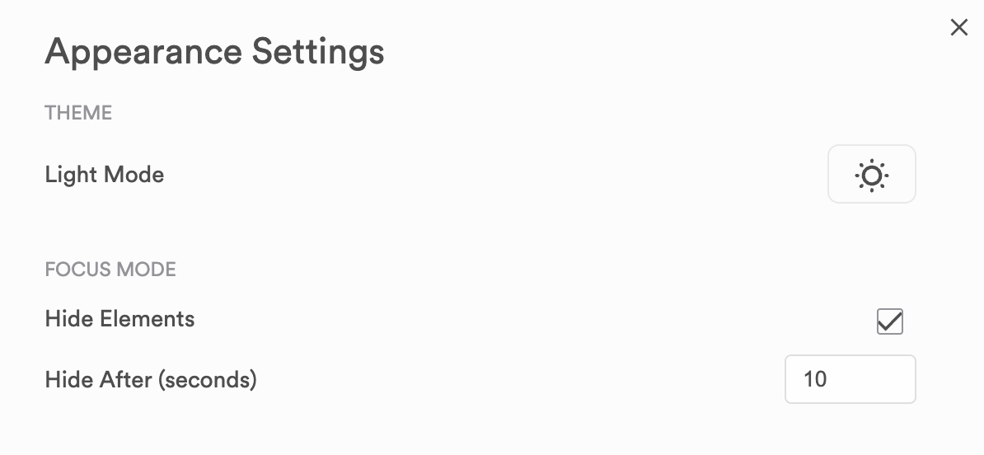Uncheck the checked Focus Mode box
This screenshot has height=455, width=984.
click(x=890, y=321)
